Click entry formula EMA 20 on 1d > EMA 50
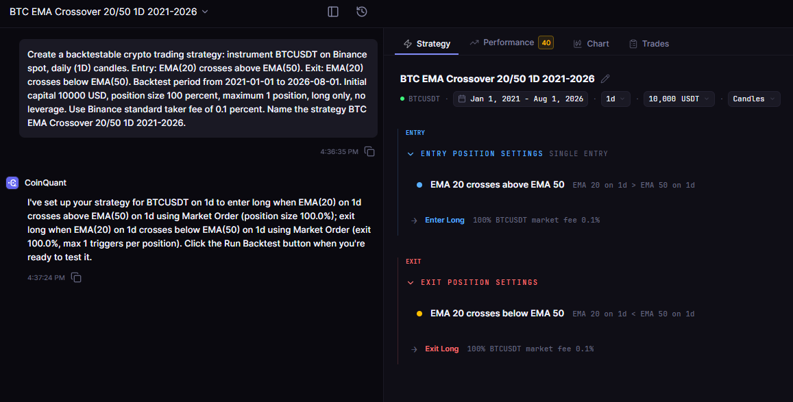793x402 pixels. coord(634,186)
